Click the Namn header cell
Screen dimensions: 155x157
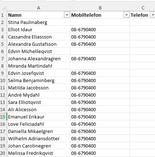point(38,15)
